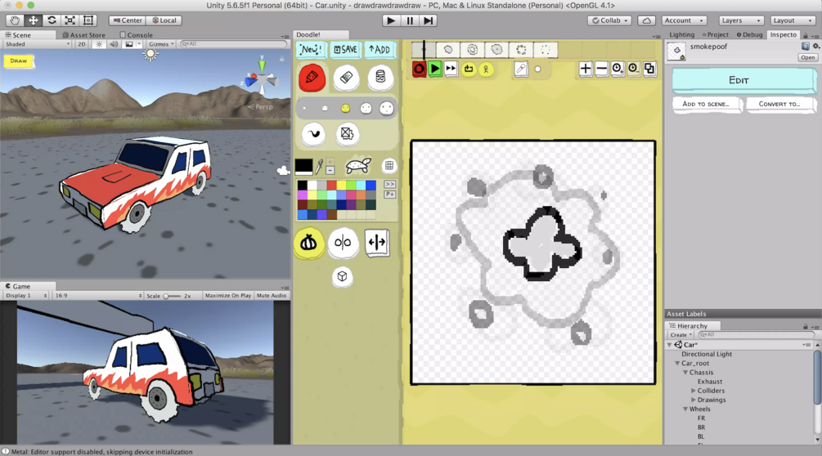Select the Move tool in Unity toolbar
Viewport: 822px width, 456px height.
33,20
